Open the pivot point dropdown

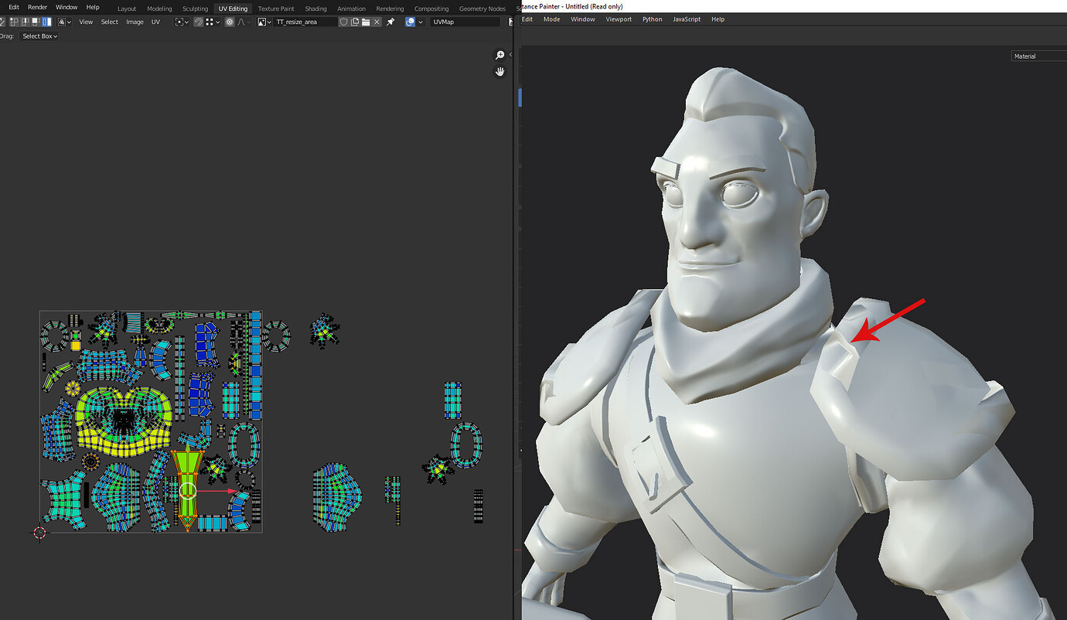point(182,22)
